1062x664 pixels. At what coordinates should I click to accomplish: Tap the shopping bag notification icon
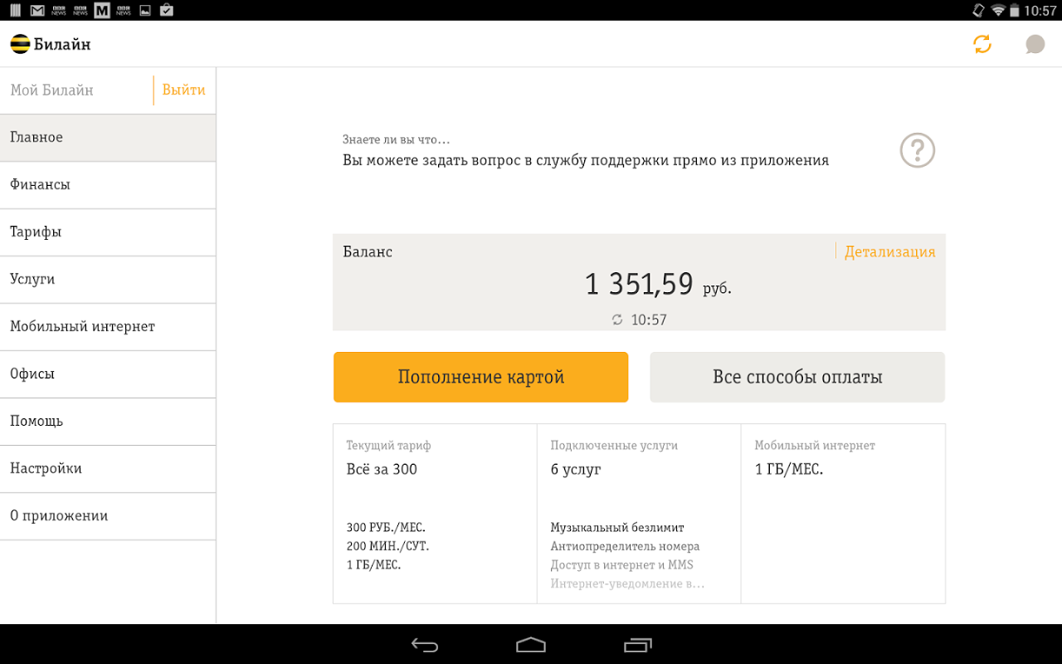167,10
